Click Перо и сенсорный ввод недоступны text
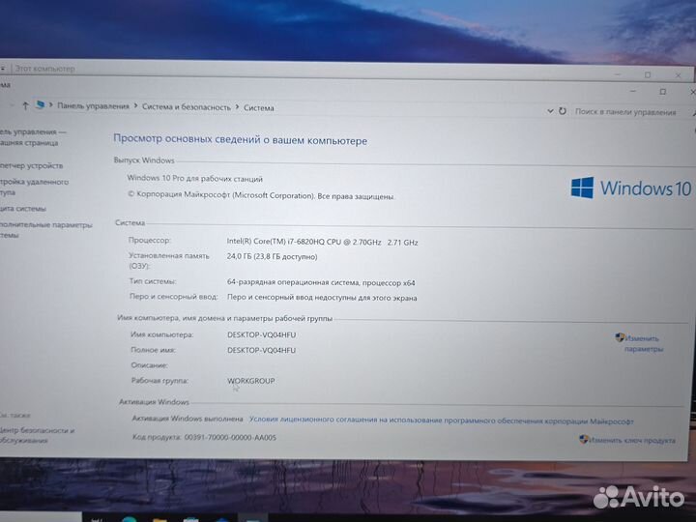 coord(322,298)
